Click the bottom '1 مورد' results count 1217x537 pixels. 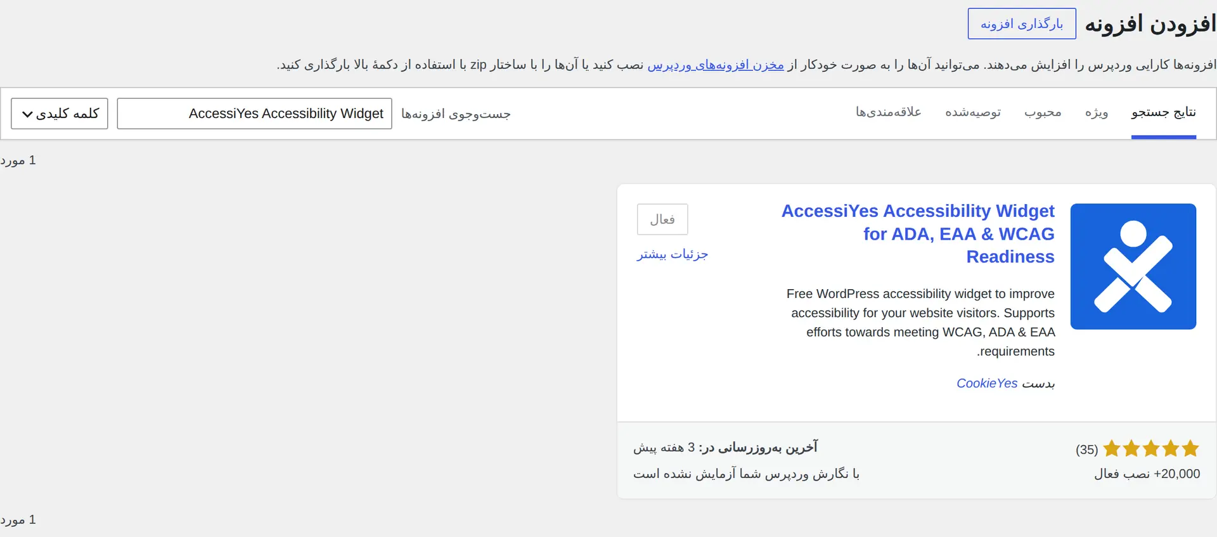pos(18,520)
